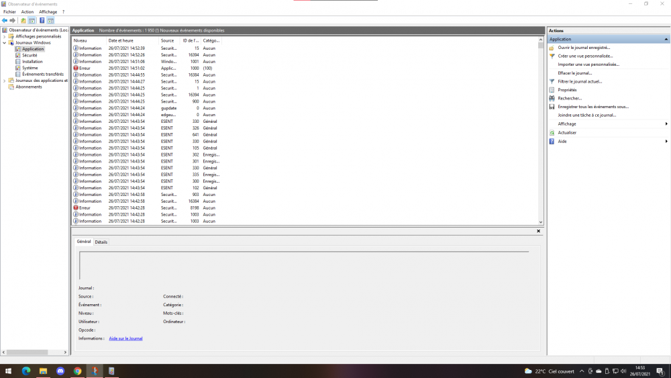
Task: Click the 22°C Ciel couvert weather widget
Action: 550,371
